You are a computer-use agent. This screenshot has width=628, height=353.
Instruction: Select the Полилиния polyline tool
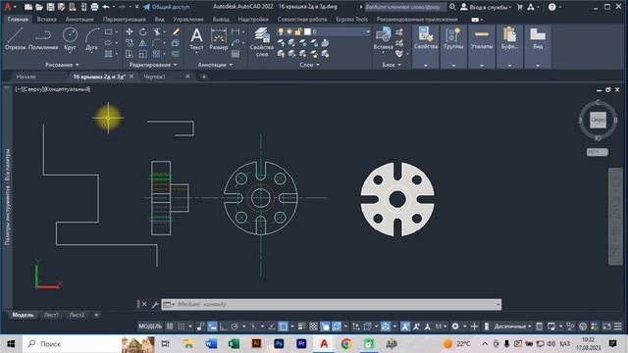(43, 39)
